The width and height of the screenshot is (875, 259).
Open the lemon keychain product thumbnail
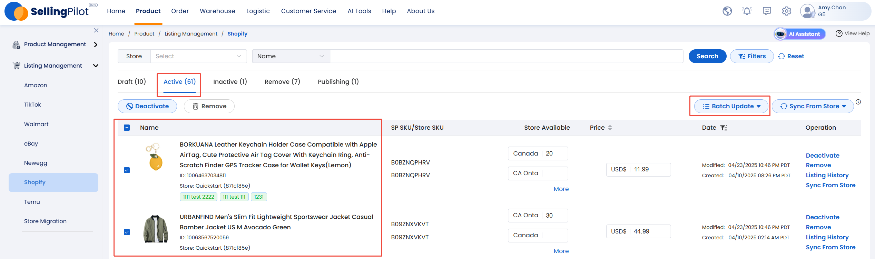[x=156, y=157]
